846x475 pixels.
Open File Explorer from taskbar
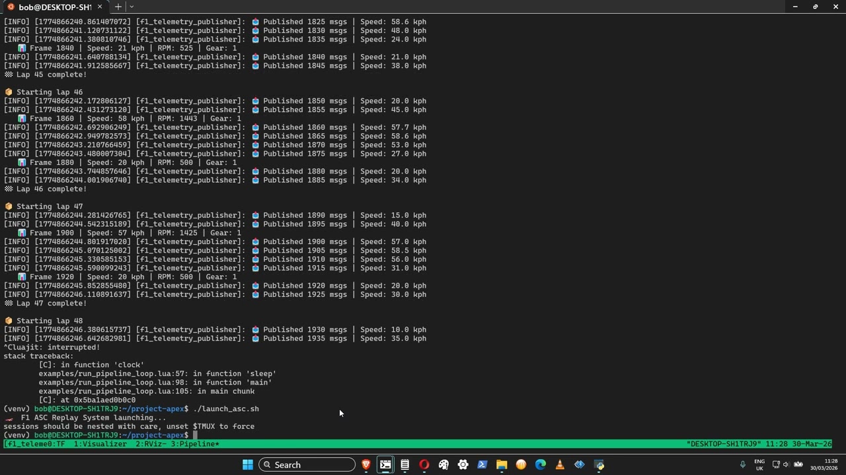pos(502,464)
